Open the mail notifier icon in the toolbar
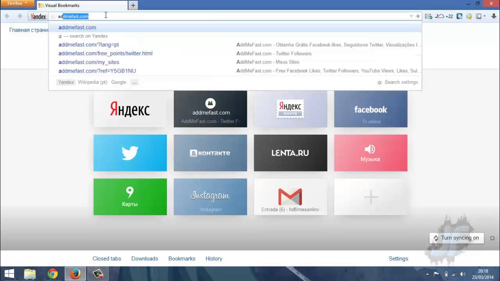Image resolution: width=500 pixels, height=281 pixels. [x=429, y=16]
